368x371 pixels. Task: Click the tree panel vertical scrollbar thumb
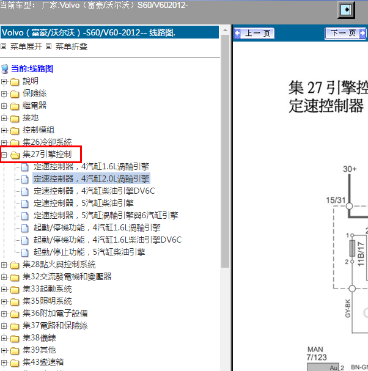(226, 152)
